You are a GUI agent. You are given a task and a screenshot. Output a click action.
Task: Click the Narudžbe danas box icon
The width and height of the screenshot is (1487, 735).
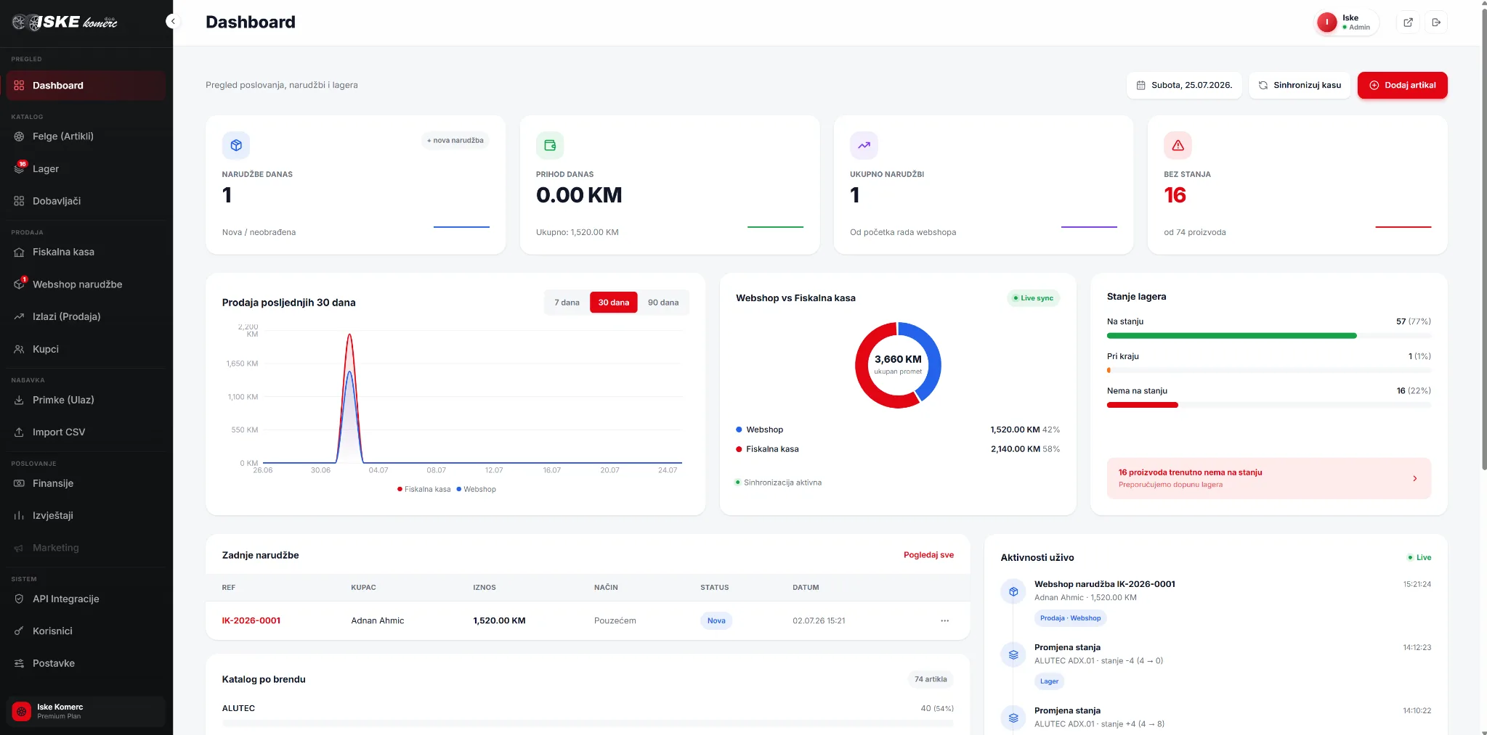pyautogui.click(x=236, y=145)
